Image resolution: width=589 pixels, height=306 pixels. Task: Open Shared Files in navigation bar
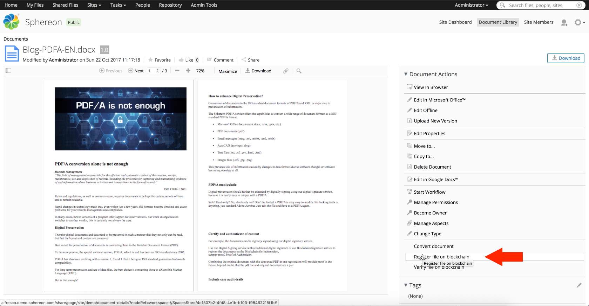point(66,5)
